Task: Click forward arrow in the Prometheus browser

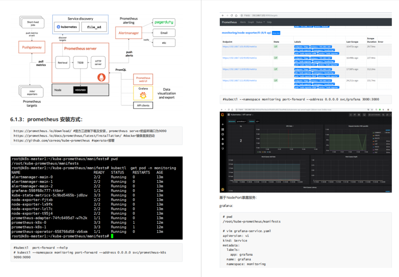Action: [x=227, y=15]
